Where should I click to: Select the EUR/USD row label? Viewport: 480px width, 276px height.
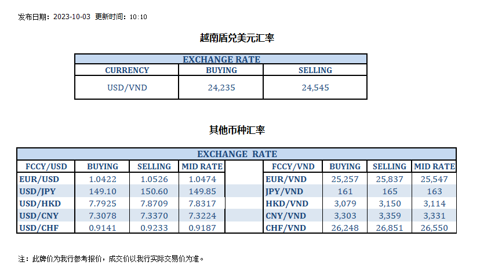[x=38, y=179]
